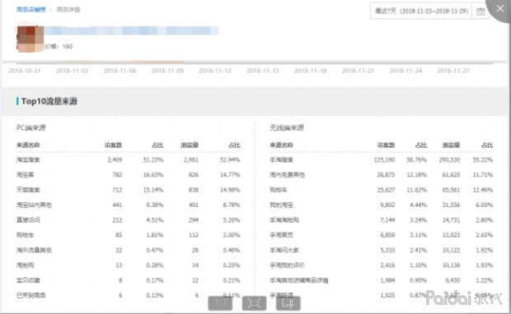Open the recent 7 days date range selector
The image size is (511, 314).
pos(421,11)
